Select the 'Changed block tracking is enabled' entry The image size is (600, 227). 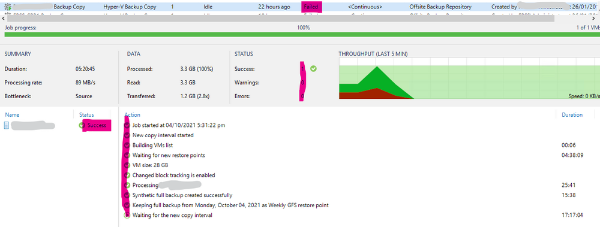[x=174, y=175]
